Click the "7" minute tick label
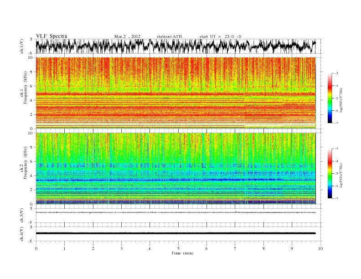Viewport: 361px width, 279px height. [235, 248]
